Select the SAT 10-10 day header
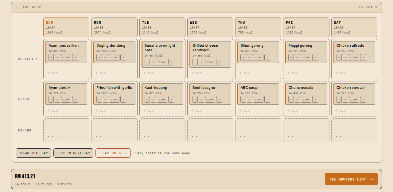This screenshot has height=192, width=393. click(354, 27)
